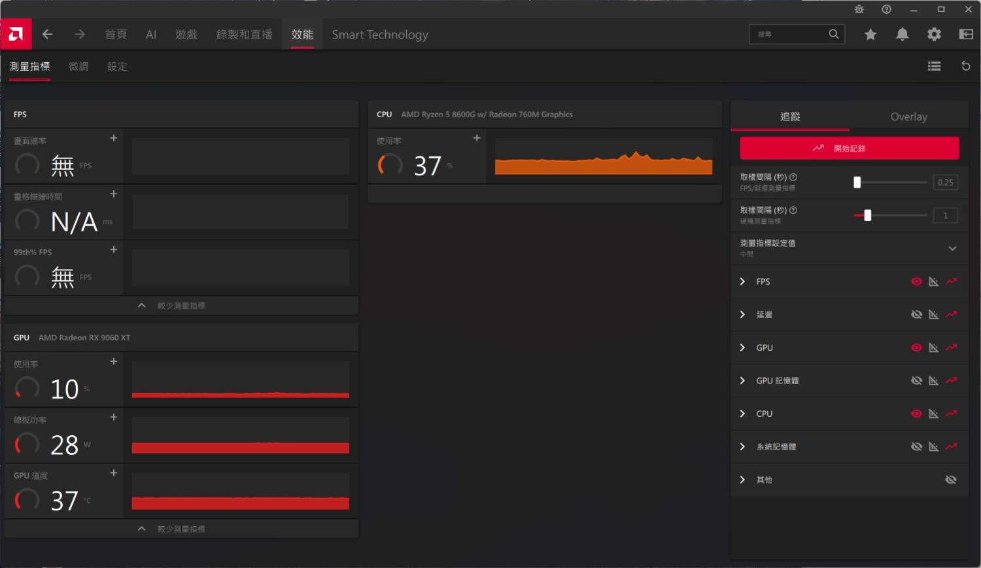Image resolution: width=981 pixels, height=568 pixels.
Task: Expand the FPS tracking row
Action: [x=742, y=281]
